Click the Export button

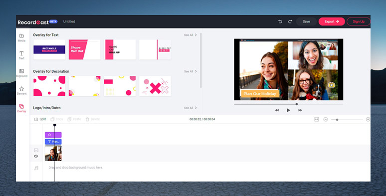click(x=332, y=21)
